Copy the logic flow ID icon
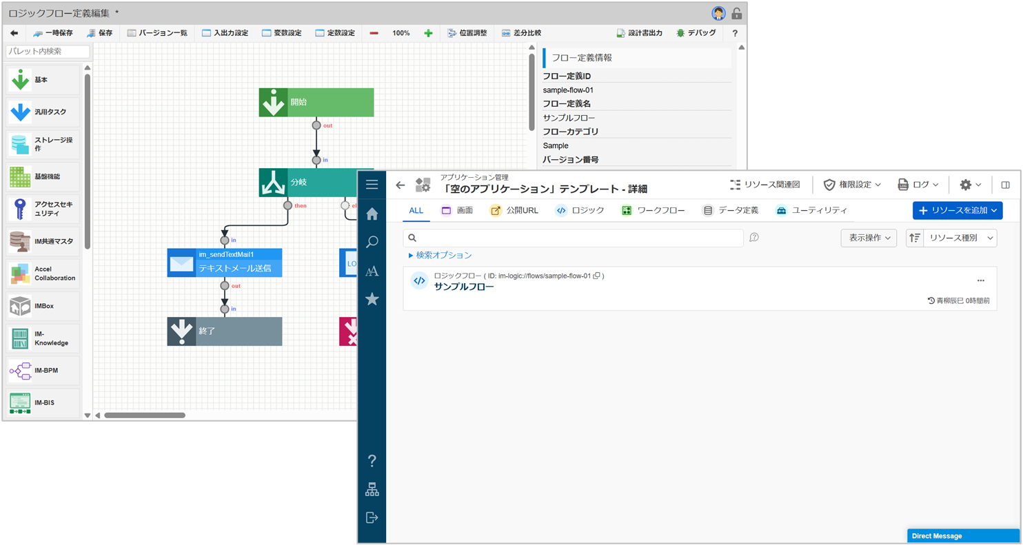Screen dimensions: 1023x545 [x=596, y=276]
